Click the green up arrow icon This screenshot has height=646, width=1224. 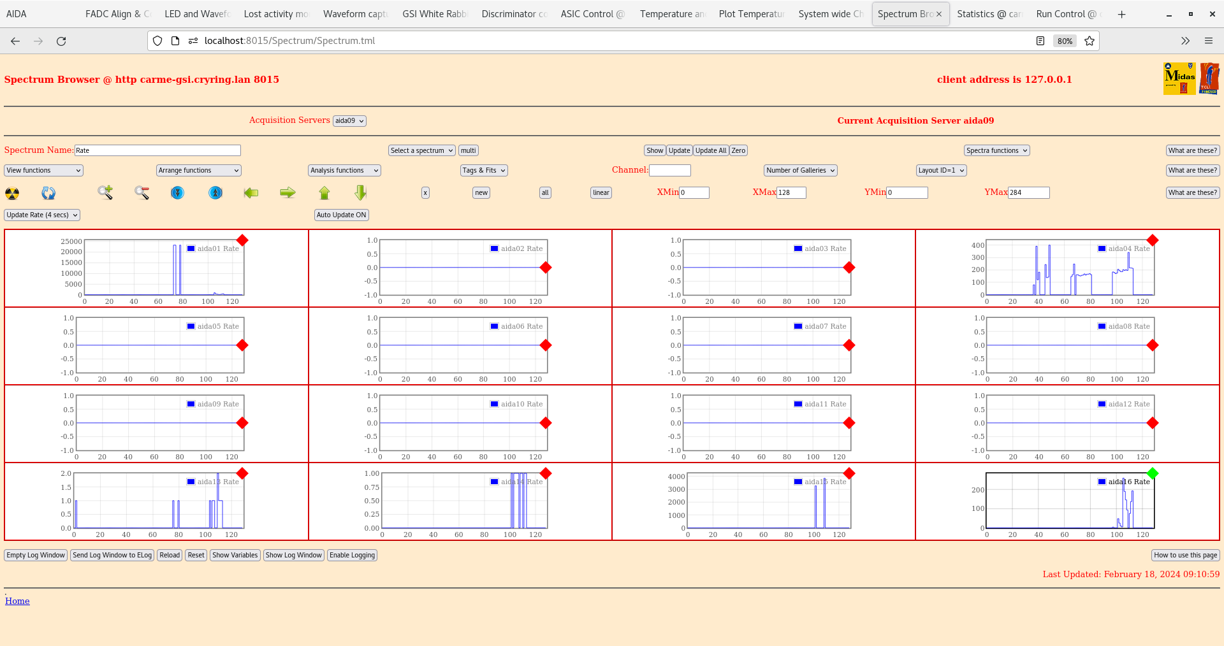click(324, 192)
